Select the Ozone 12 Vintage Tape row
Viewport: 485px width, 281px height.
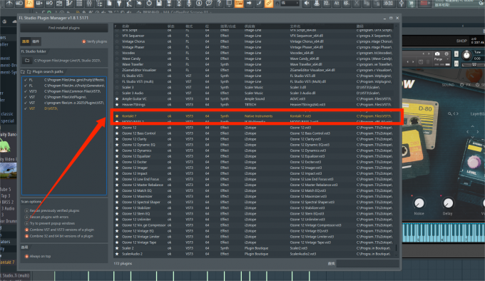(254, 242)
